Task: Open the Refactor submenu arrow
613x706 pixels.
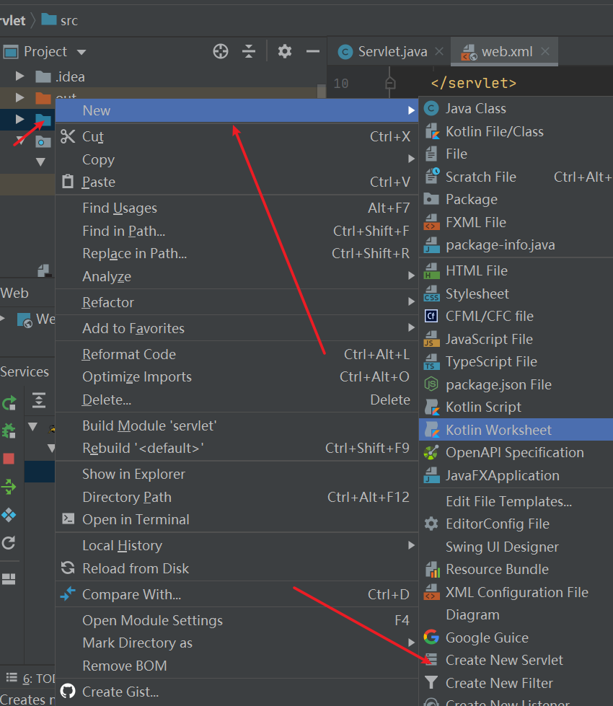Action: (x=411, y=301)
